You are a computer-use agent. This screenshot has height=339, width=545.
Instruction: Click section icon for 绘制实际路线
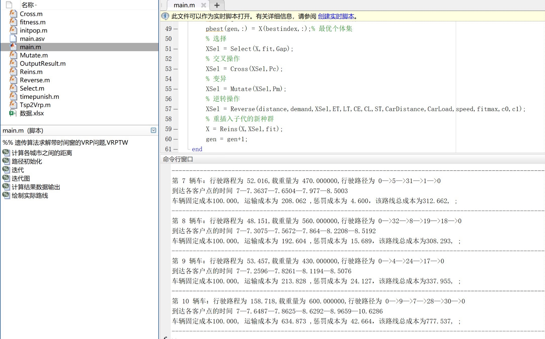(x=6, y=195)
